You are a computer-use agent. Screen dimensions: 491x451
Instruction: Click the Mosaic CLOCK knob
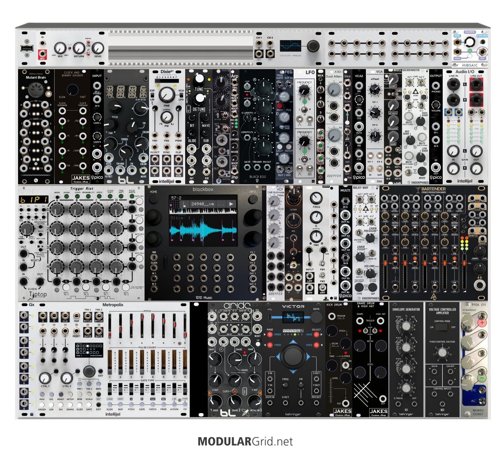click(x=470, y=42)
